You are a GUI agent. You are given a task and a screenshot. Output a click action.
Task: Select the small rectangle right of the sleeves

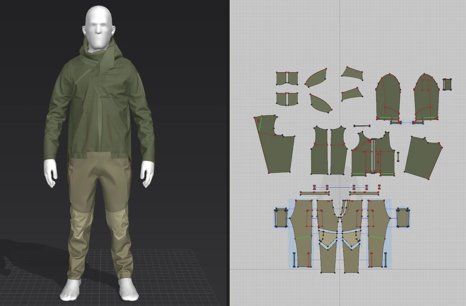(447, 84)
